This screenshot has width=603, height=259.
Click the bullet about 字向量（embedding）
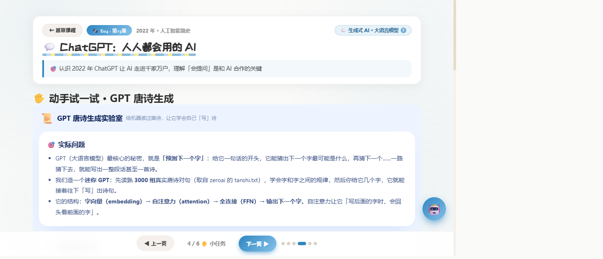pos(229,207)
